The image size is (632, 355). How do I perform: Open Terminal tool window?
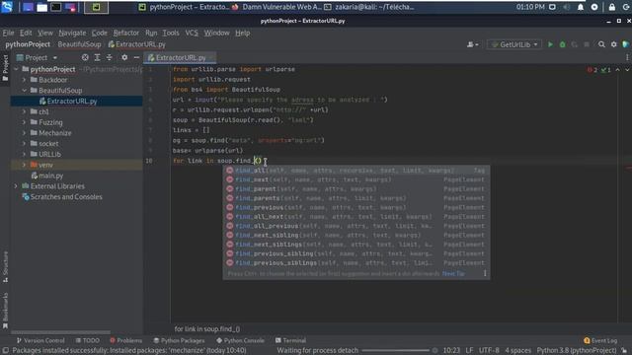click(x=290, y=340)
